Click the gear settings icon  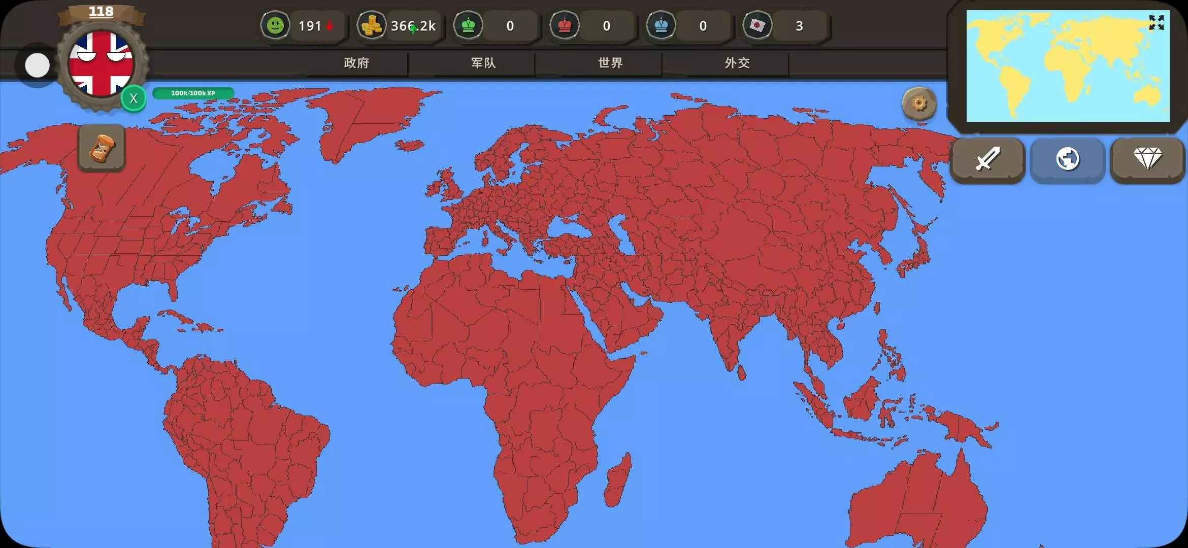click(919, 104)
